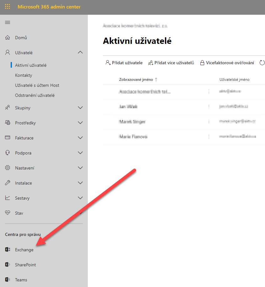This screenshot has width=265, height=287.
Task: Click the Skupiny menu label
Action: (x=23, y=108)
